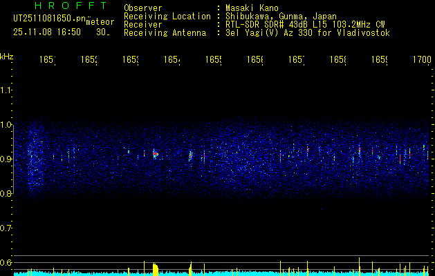Click the 'Receiver' field label
Screen dimensions: 435x276
click(x=143, y=25)
